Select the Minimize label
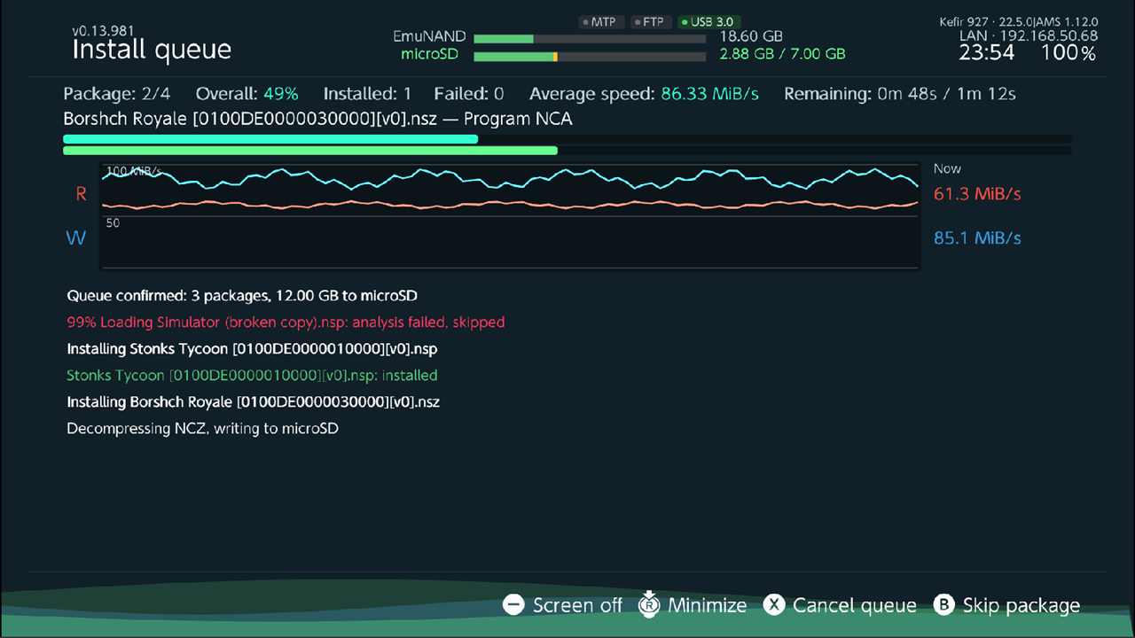Image resolution: width=1135 pixels, height=638 pixels. click(x=707, y=605)
